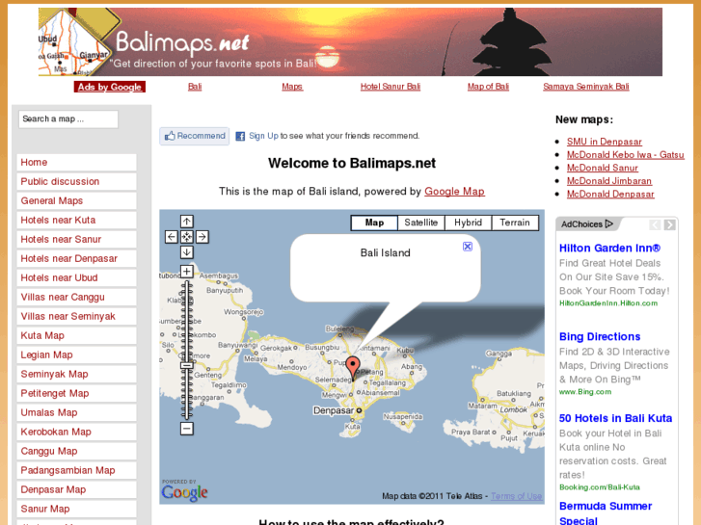Click the AdChoices arrow icon
This screenshot has height=525, width=701.
point(608,223)
